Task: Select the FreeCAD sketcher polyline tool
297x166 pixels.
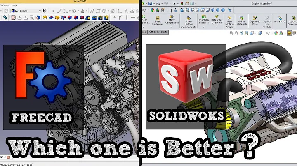Action: click(x=92, y=11)
